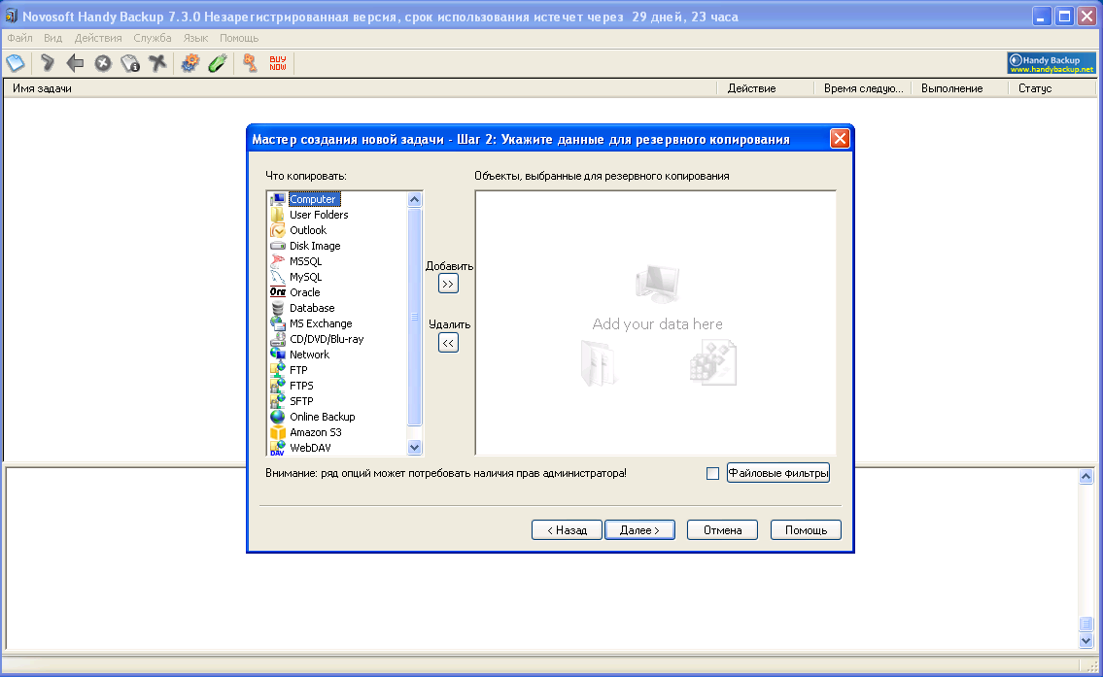Select the MS Exchange source icon

tap(278, 322)
